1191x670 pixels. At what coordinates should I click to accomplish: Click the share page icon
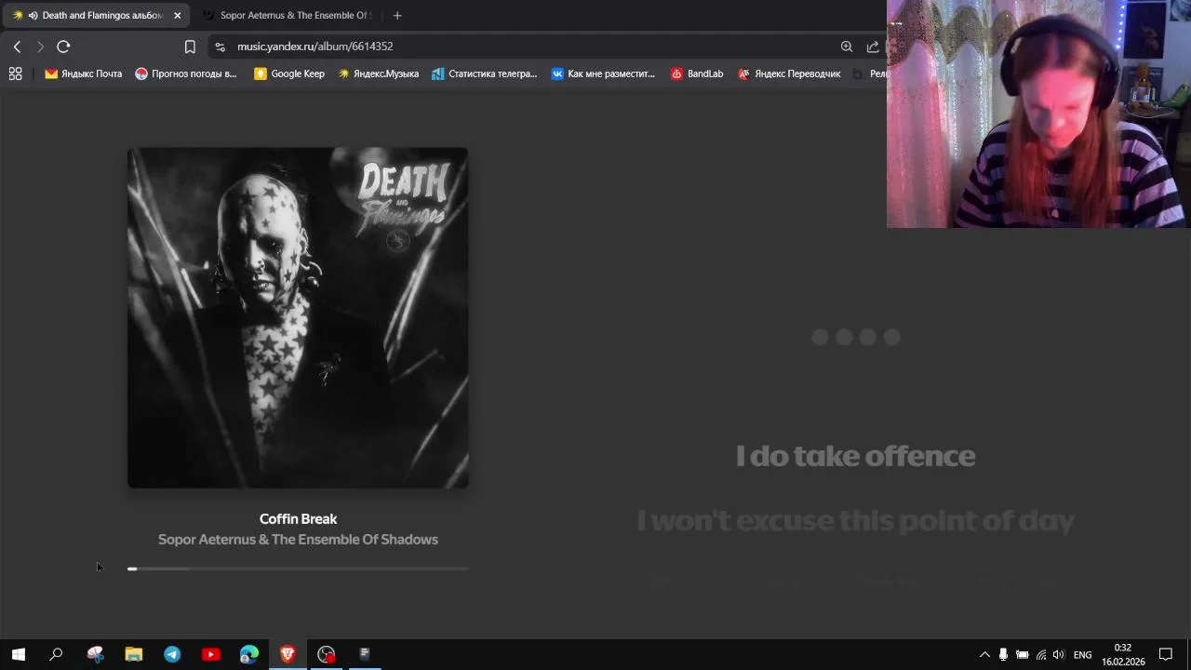click(x=873, y=47)
